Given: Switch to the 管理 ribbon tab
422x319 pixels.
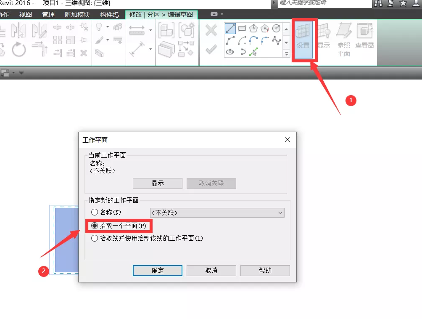Looking at the screenshot, I should [48, 14].
